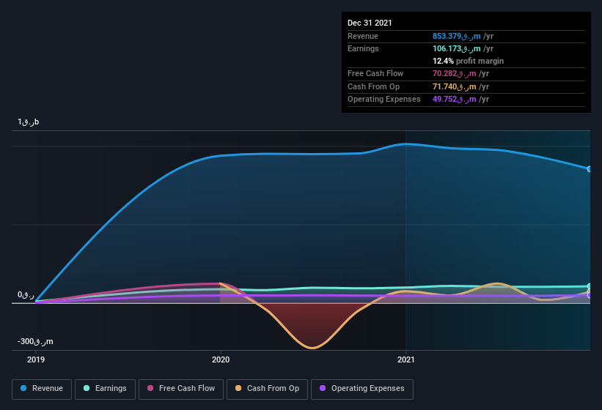Viewport: 602px width, 410px height.
Task: Click the Dec 31 2021 tooltip date
Action: tap(370, 23)
